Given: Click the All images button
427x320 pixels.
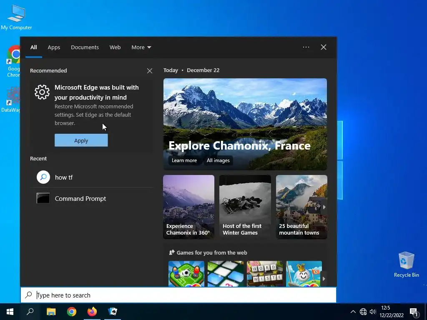Looking at the screenshot, I should click(218, 160).
